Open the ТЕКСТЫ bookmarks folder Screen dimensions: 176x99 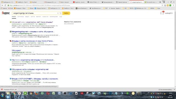131,8
